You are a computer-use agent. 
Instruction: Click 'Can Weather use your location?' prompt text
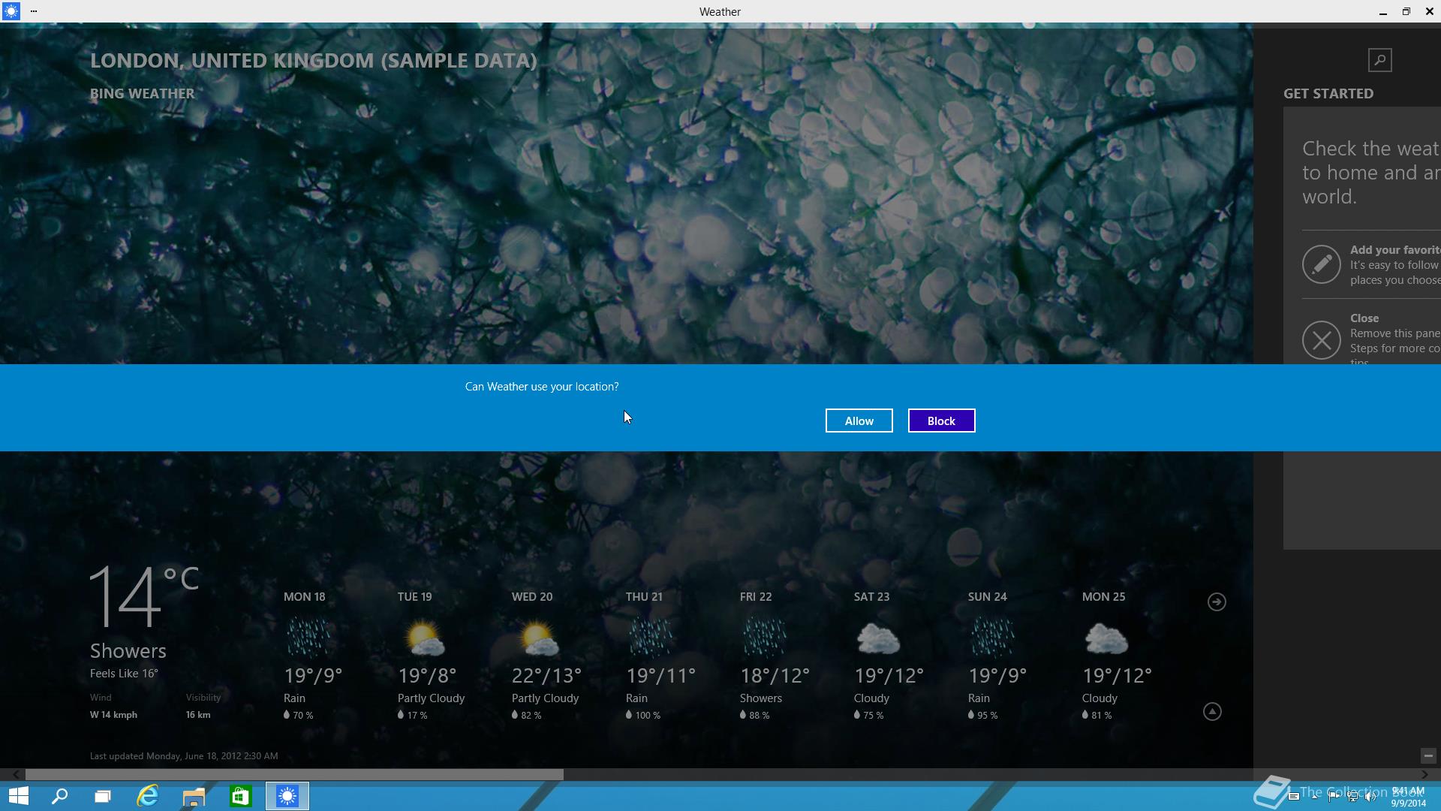(x=542, y=387)
